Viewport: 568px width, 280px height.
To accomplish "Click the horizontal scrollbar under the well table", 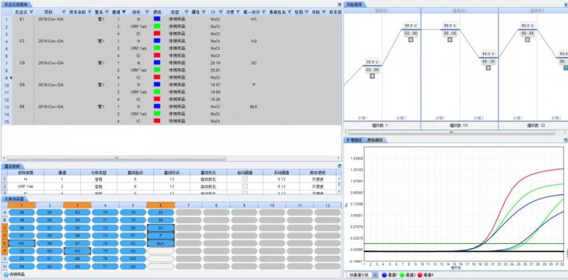I will 116,158.
